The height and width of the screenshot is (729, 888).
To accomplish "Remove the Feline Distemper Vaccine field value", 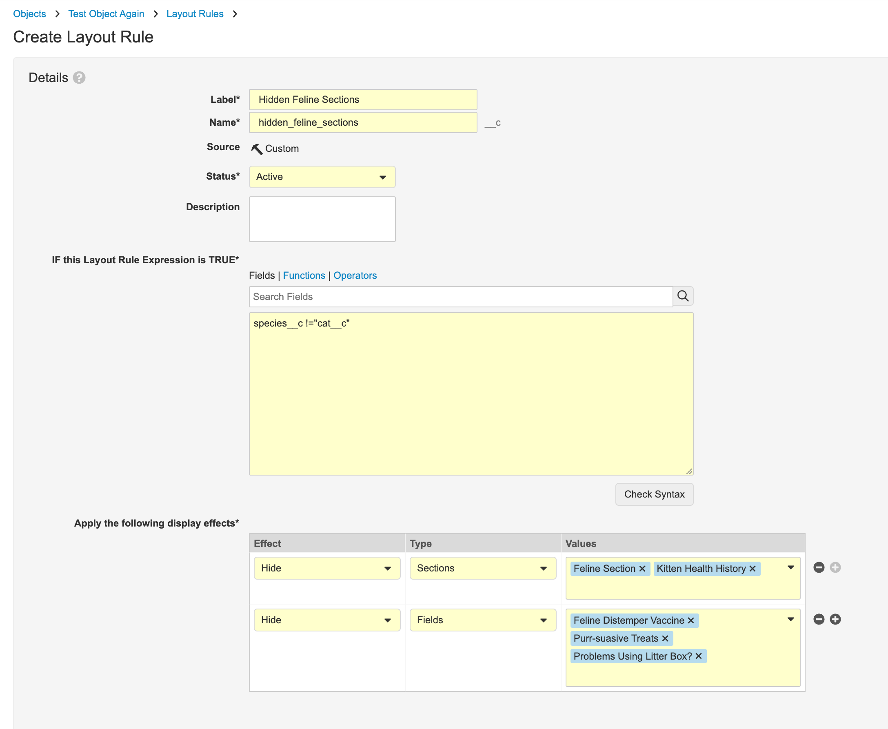I will coord(690,620).
